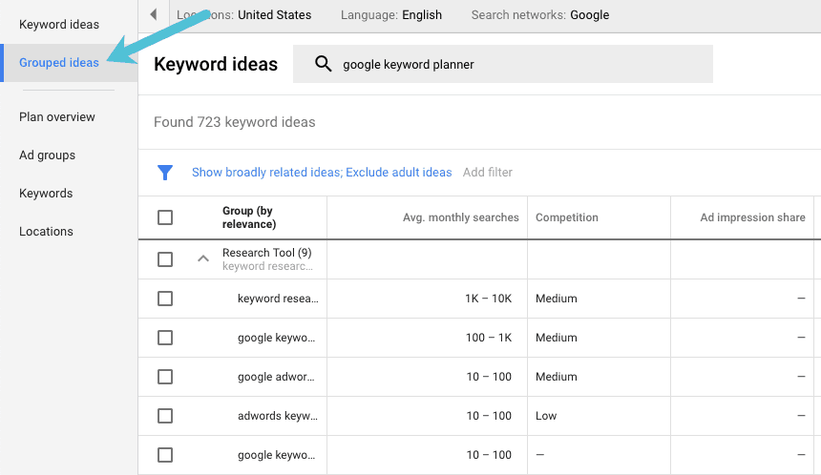Check the Research Tool group checkbox
Image resolution: width=821 pixels, height=475 pixels.
(x=165, y=259)
